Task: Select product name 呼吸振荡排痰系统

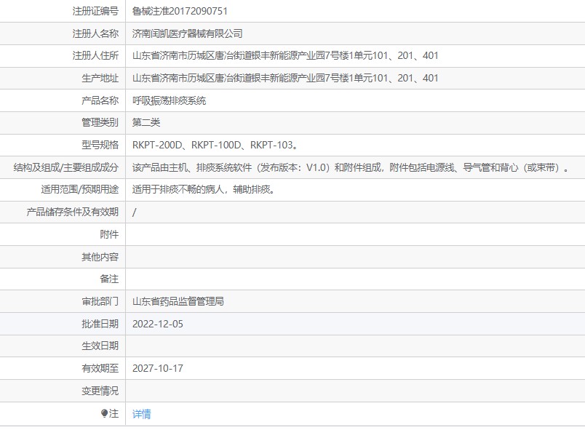Action: click(x=169, y=100)
